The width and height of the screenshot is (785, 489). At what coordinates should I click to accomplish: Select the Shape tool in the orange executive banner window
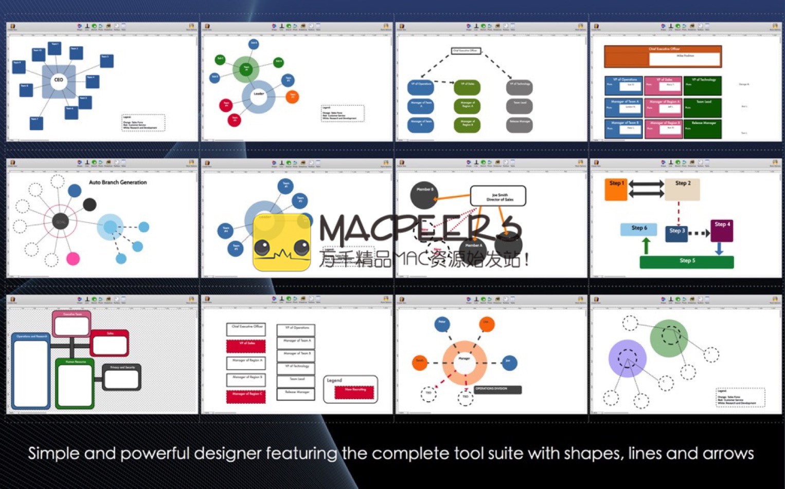[x=663, y=27]
